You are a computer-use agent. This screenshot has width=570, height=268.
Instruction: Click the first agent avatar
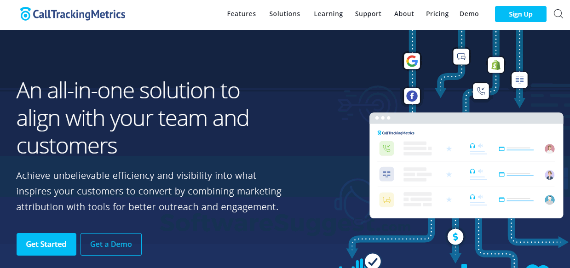[x=550, y=148]
